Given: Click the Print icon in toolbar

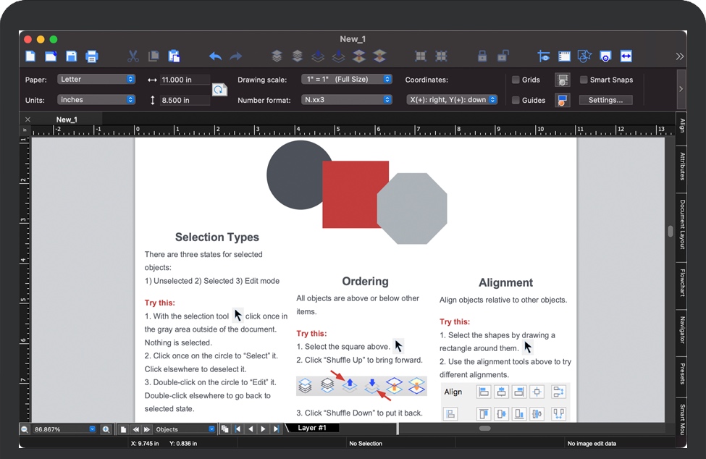Looking at the screenshot, I should pos(92,56).
